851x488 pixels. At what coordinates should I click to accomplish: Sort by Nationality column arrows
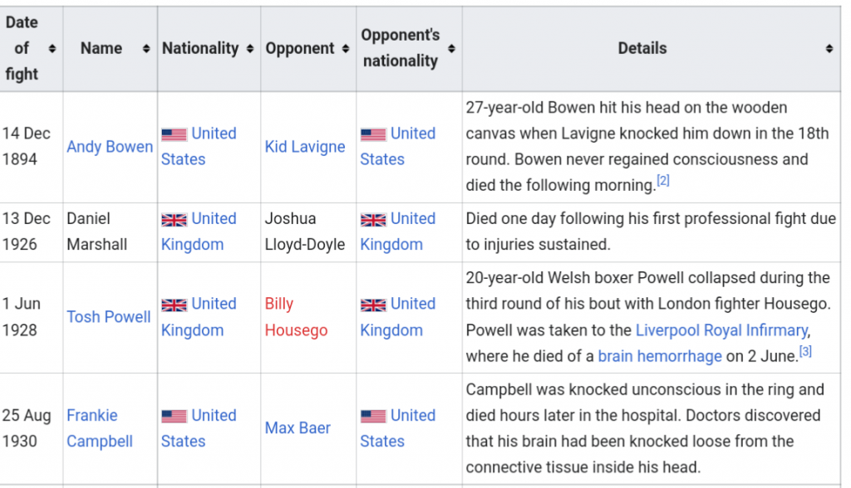249,49
